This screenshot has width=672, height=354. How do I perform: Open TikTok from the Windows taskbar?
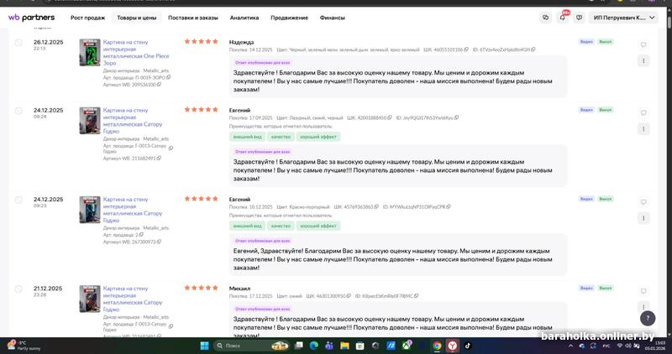[467, 346]
